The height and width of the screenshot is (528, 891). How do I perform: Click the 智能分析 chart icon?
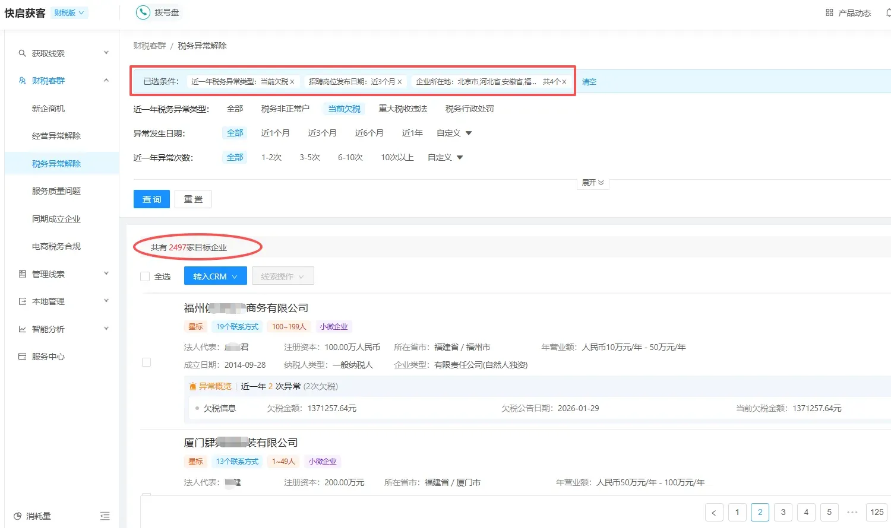tap(22, 329)
